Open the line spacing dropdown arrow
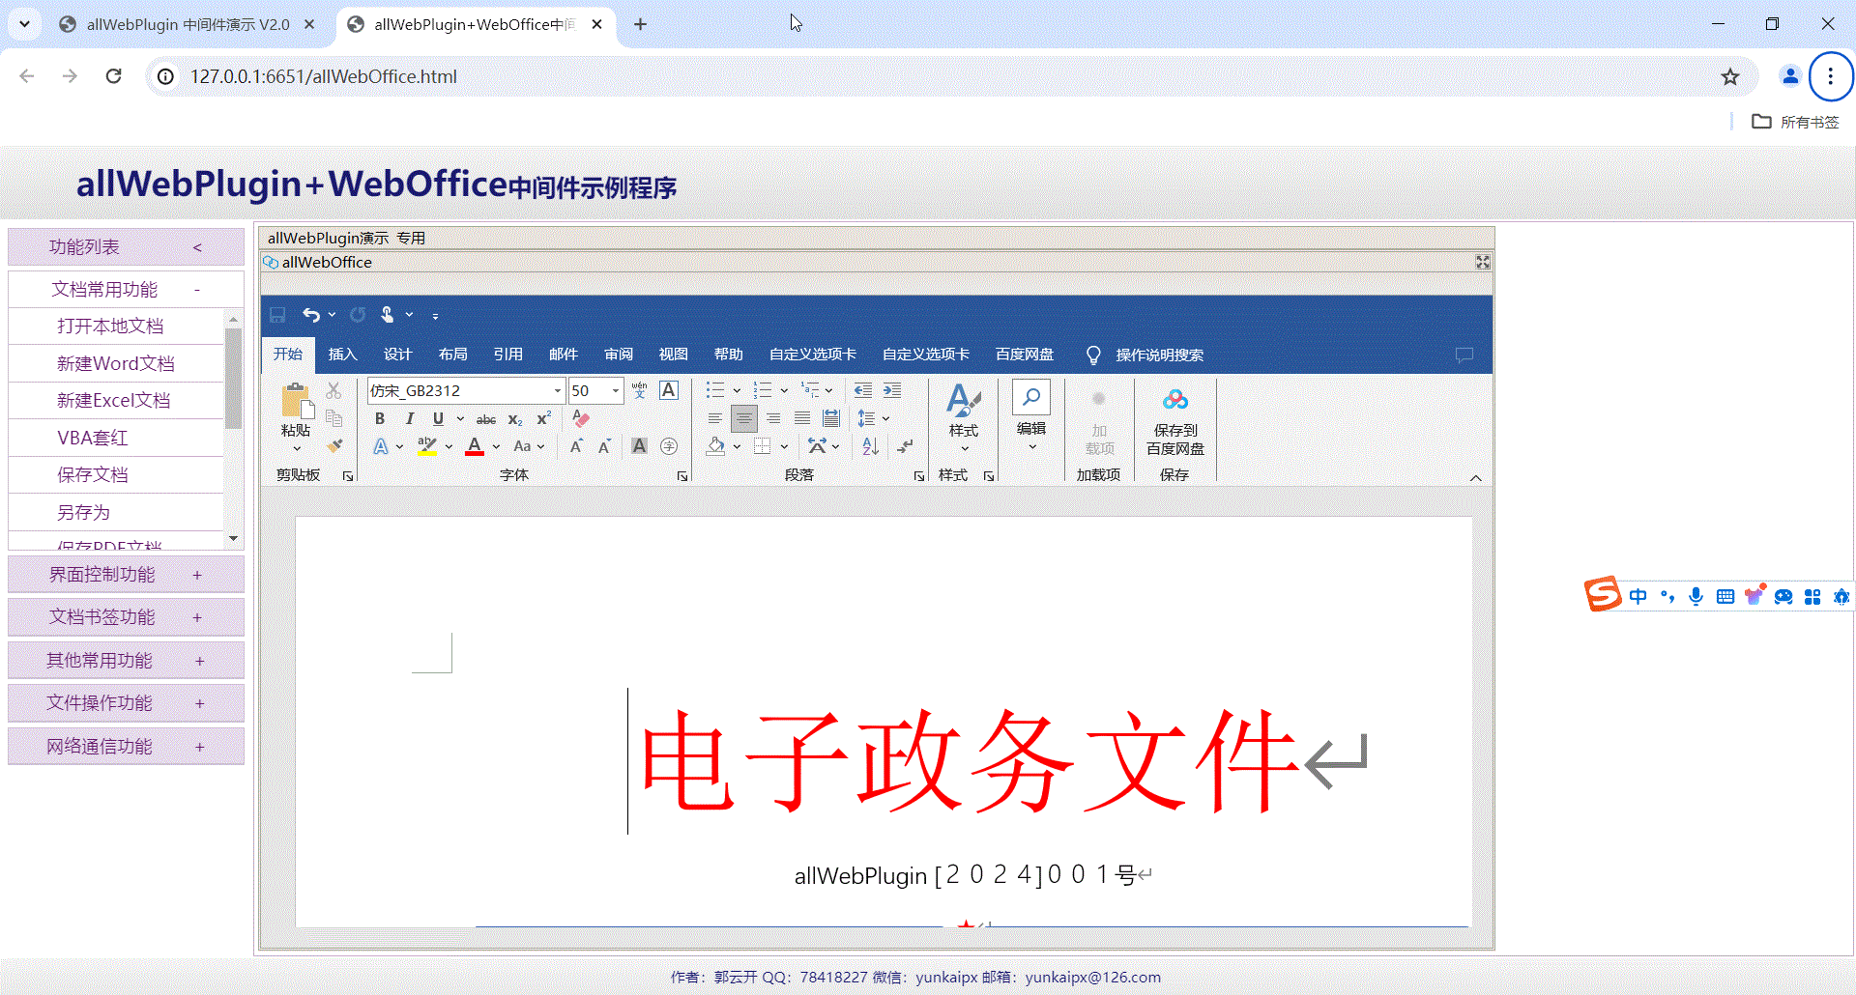This screenshot has height=995, width=1856. point(885,418)
